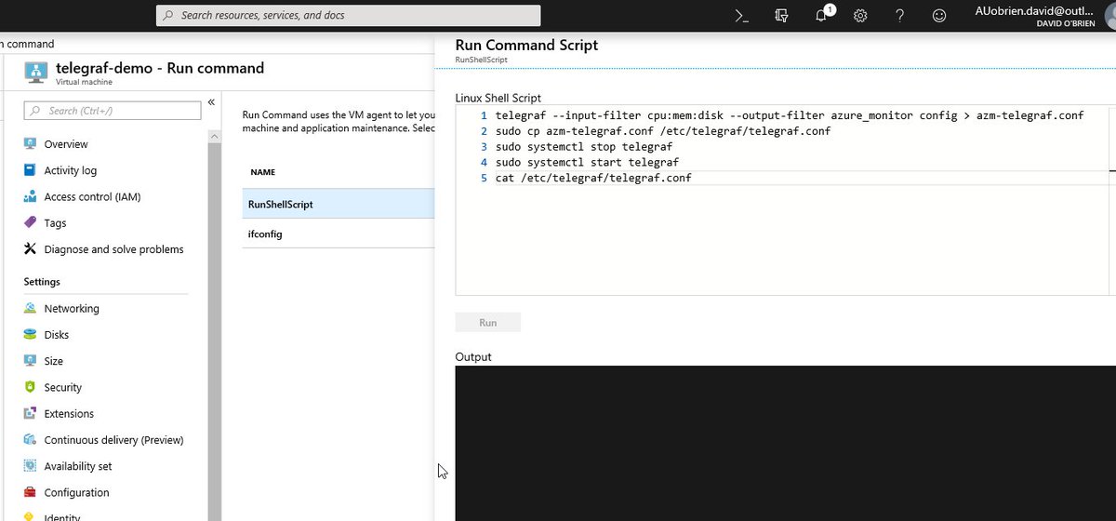Open portal settings gear

pyautogui.click(x=860, y=16)
